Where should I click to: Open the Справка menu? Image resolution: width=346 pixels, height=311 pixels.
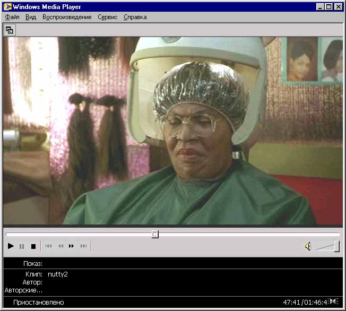(x=135, y=17)
